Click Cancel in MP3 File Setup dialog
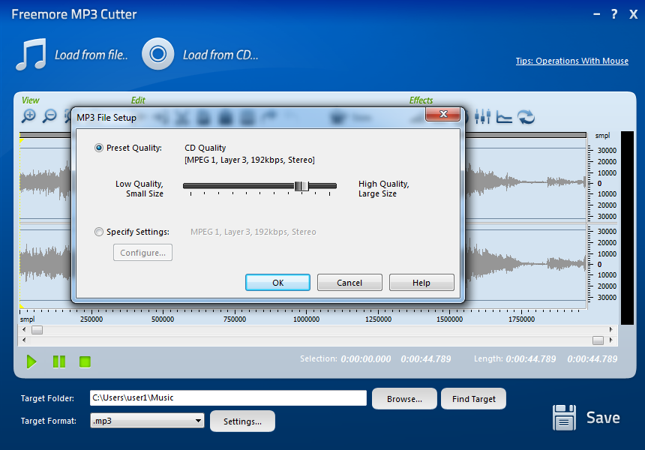 pyautogui.click(x=349, y=283)
